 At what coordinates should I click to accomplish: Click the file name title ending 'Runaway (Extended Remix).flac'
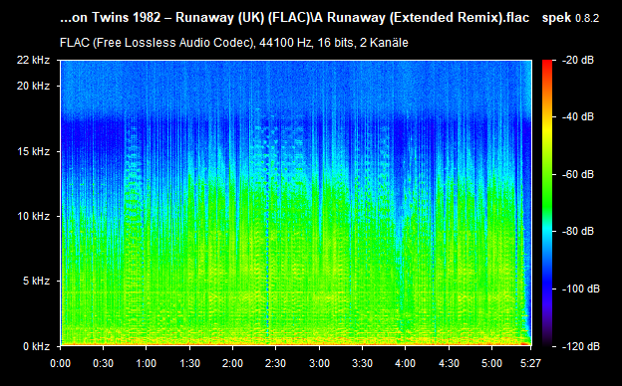(x=294, y=18)
